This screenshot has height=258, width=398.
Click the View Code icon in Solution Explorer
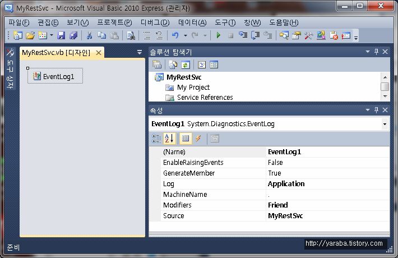pyautogui.click(x=202, y=64)
